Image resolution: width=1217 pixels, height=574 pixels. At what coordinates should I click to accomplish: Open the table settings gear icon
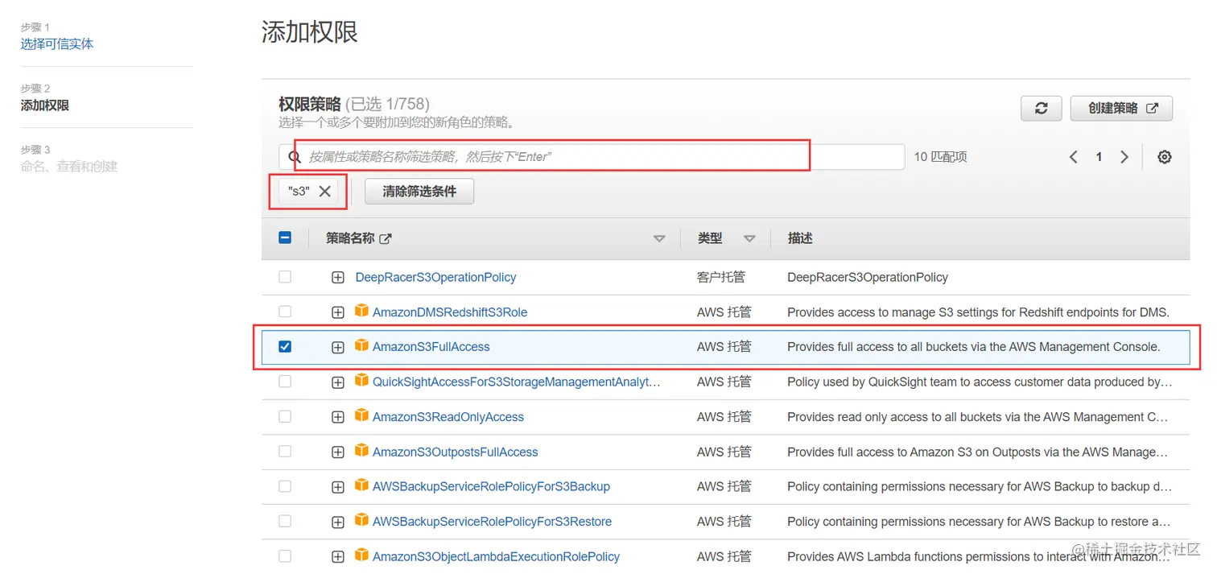(1164, 157)
